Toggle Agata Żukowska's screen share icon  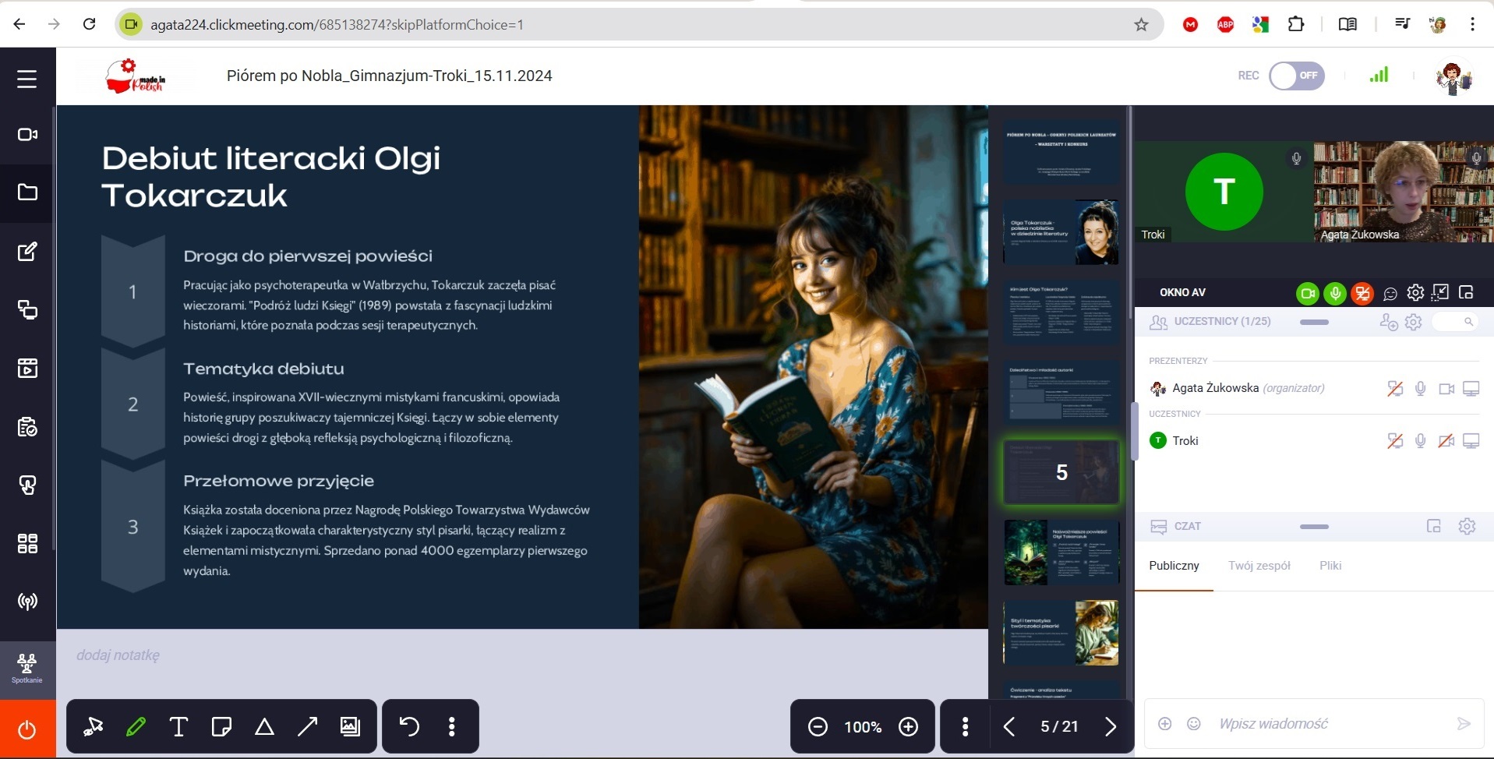pyautogui.click(x=1471, y=388)
